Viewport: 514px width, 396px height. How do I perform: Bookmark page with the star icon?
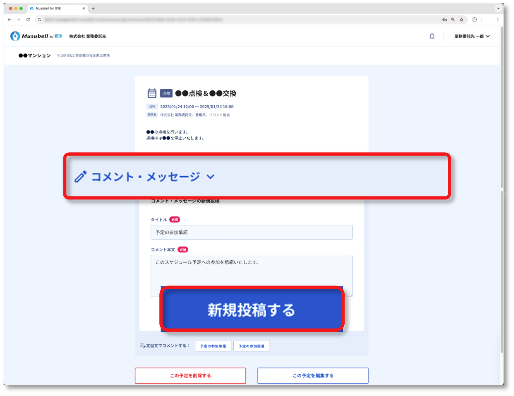461,19
